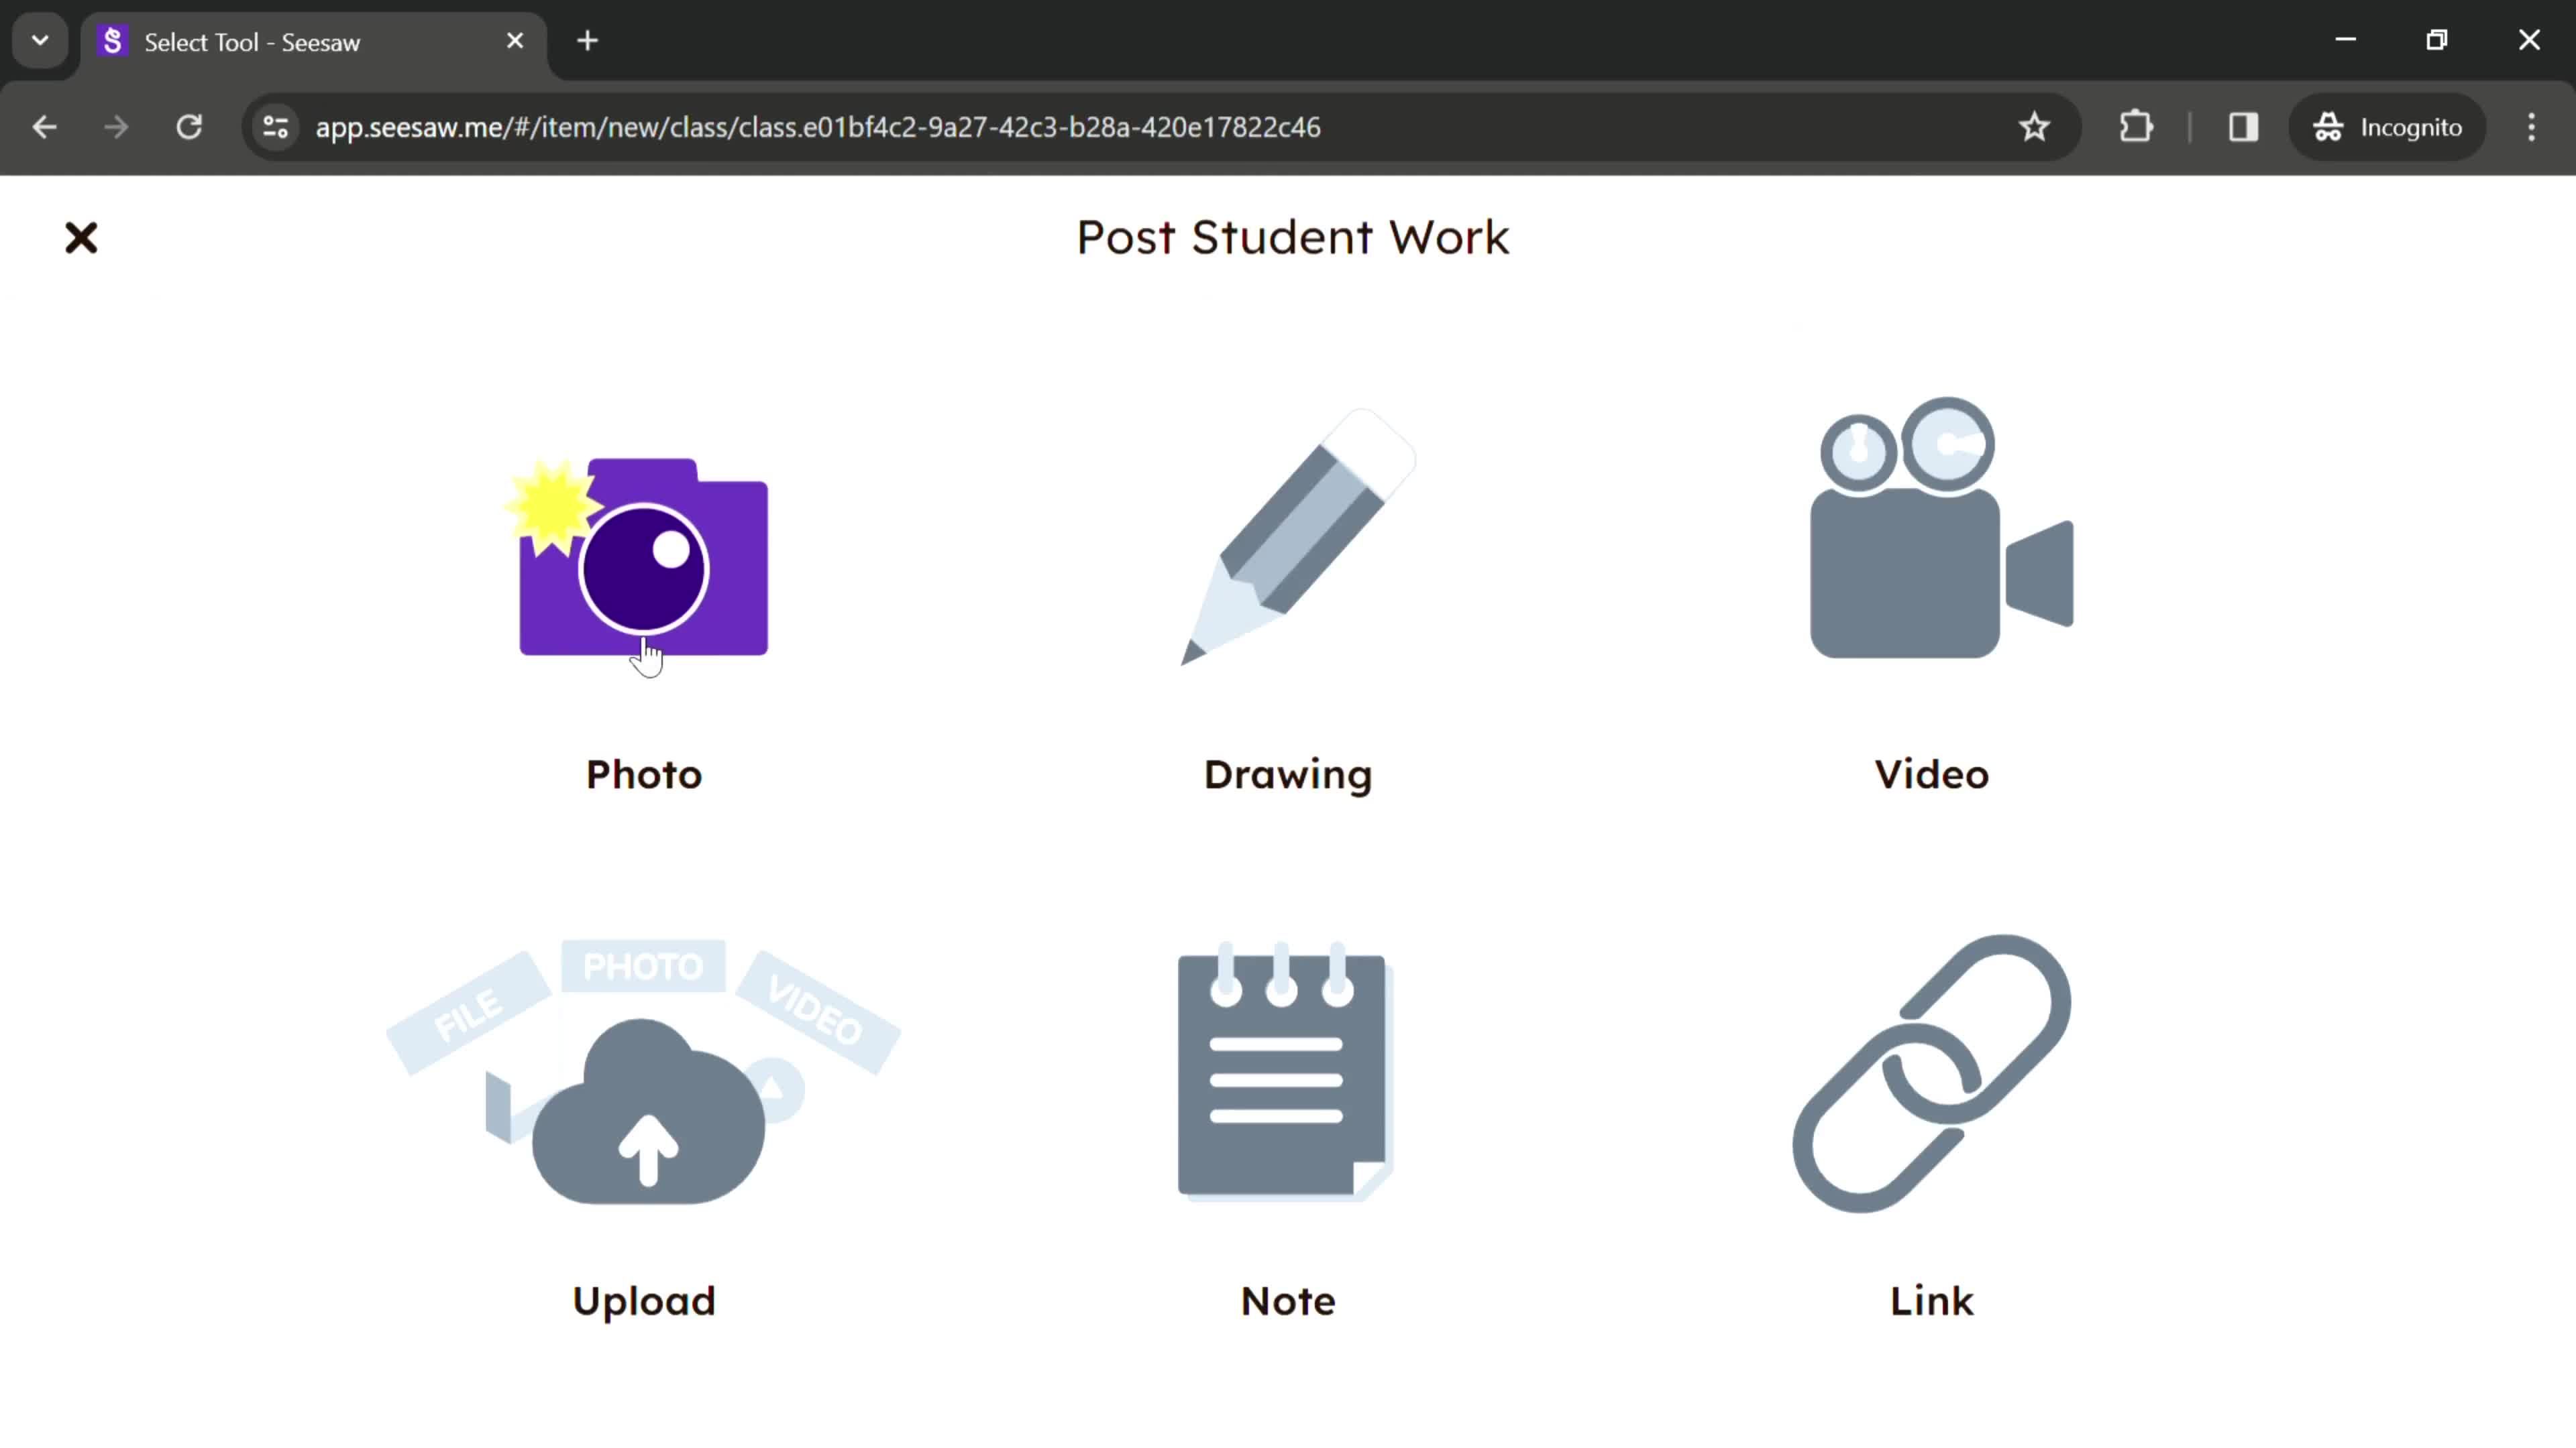Screen dimensions: 2576x1448
Task: Navigate back using browser back button
Action: [x=44, y=125]
